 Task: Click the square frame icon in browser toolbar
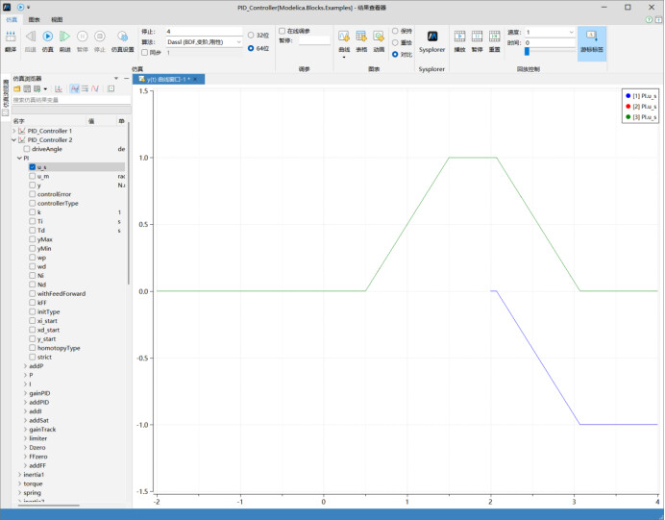click(111, 88)
